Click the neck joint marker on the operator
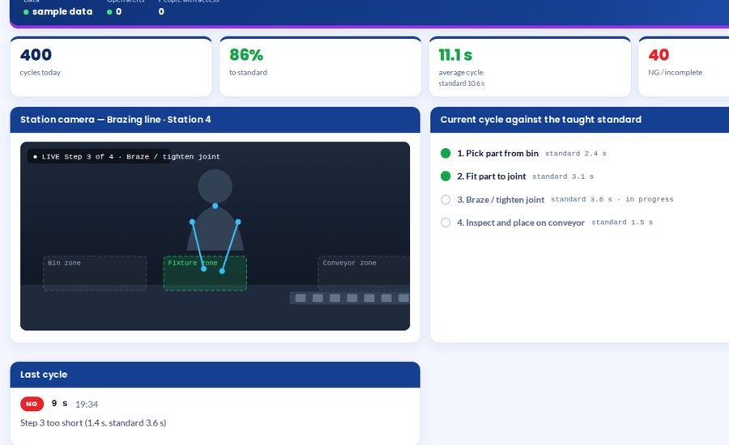Viewport: 729px width, 445px height. (x=215, y=206)
